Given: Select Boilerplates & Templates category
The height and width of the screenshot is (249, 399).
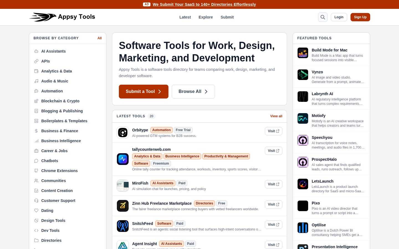Looking at the screenshot, I should [x=68, y=121].
